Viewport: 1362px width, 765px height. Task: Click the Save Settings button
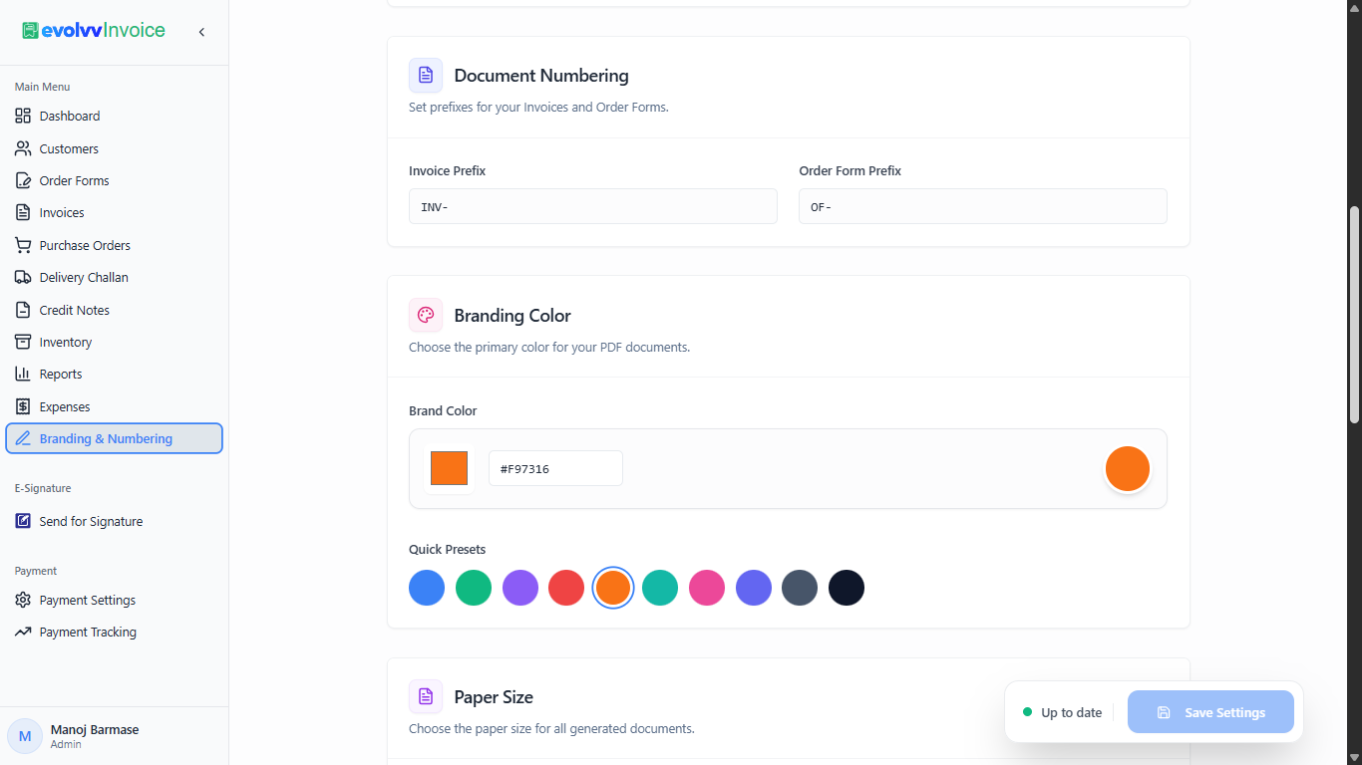coord(1210,712)
